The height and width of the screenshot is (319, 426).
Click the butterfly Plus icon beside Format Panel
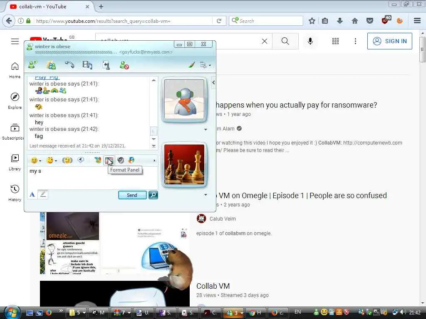(x=97, y=160)
